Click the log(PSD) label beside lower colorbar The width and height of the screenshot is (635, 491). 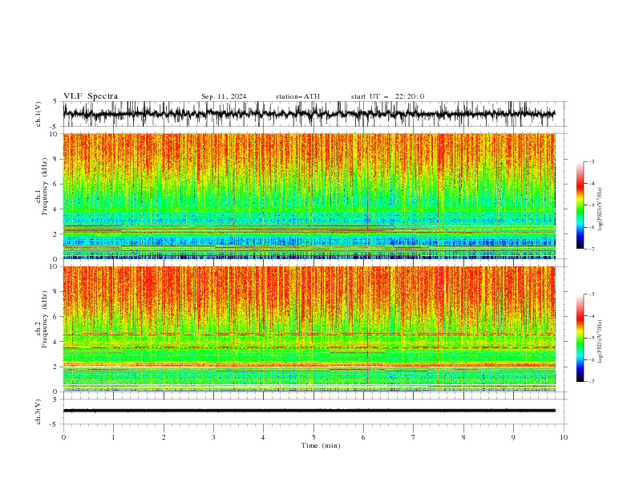pyautogui.click(x=600, y=342)
